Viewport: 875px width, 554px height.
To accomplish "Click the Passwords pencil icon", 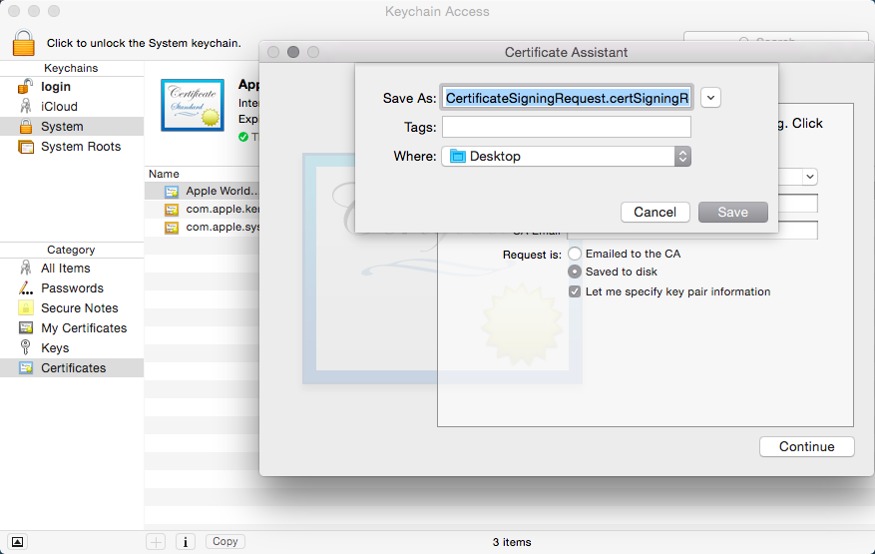I will [x=26, y=288].
